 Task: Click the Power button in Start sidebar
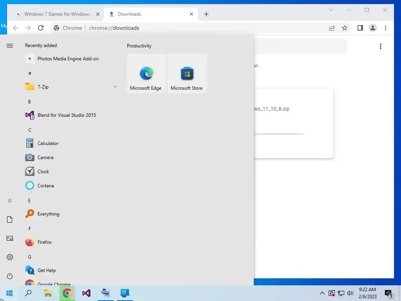[x=10, y=276]
